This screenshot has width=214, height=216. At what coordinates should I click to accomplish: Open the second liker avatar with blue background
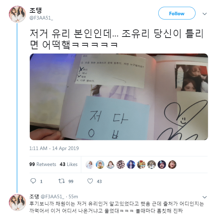click(100, 165)
